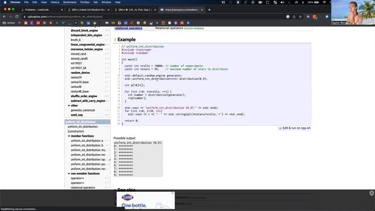Close the bottom ad banner with X

point(371,193)
